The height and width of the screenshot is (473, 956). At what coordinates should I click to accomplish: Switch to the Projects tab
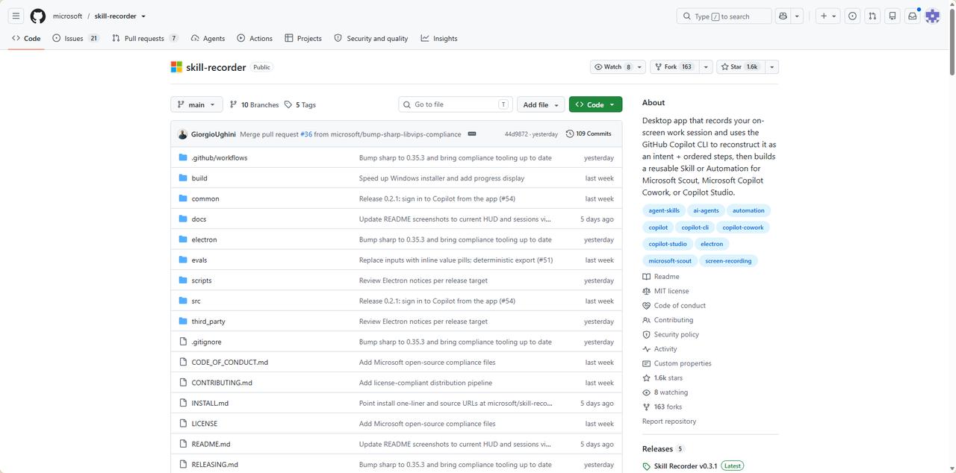click(x=303, y=38)
